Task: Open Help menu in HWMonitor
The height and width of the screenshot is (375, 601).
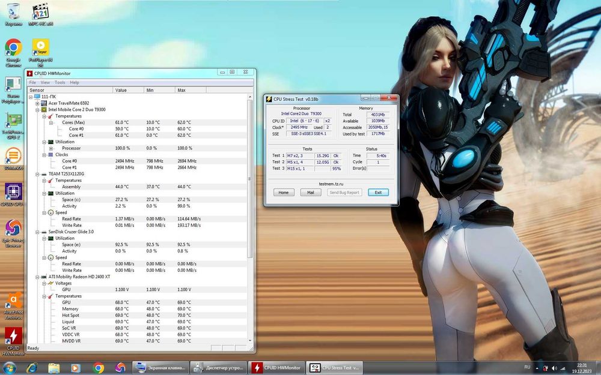Action: 75,82
